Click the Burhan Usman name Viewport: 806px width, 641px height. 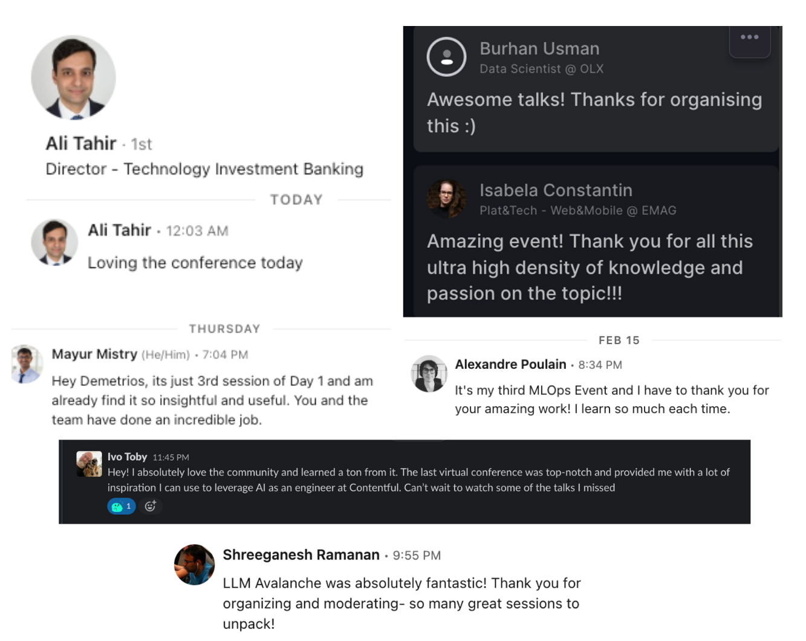(x=539, y=48)
